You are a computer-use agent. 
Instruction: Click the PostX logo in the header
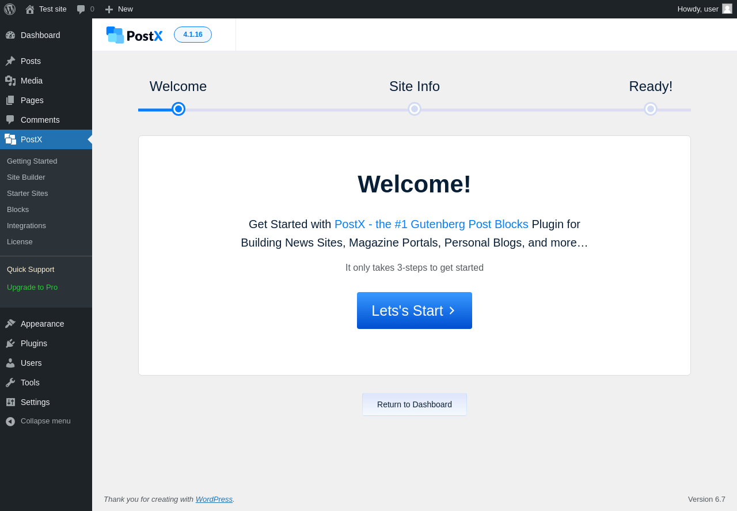click(134, 35)
